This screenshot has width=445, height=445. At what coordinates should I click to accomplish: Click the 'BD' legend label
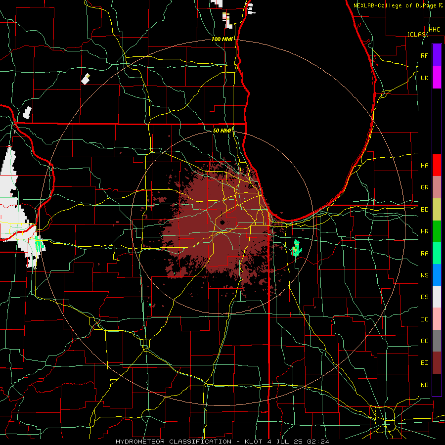[425, 210]
